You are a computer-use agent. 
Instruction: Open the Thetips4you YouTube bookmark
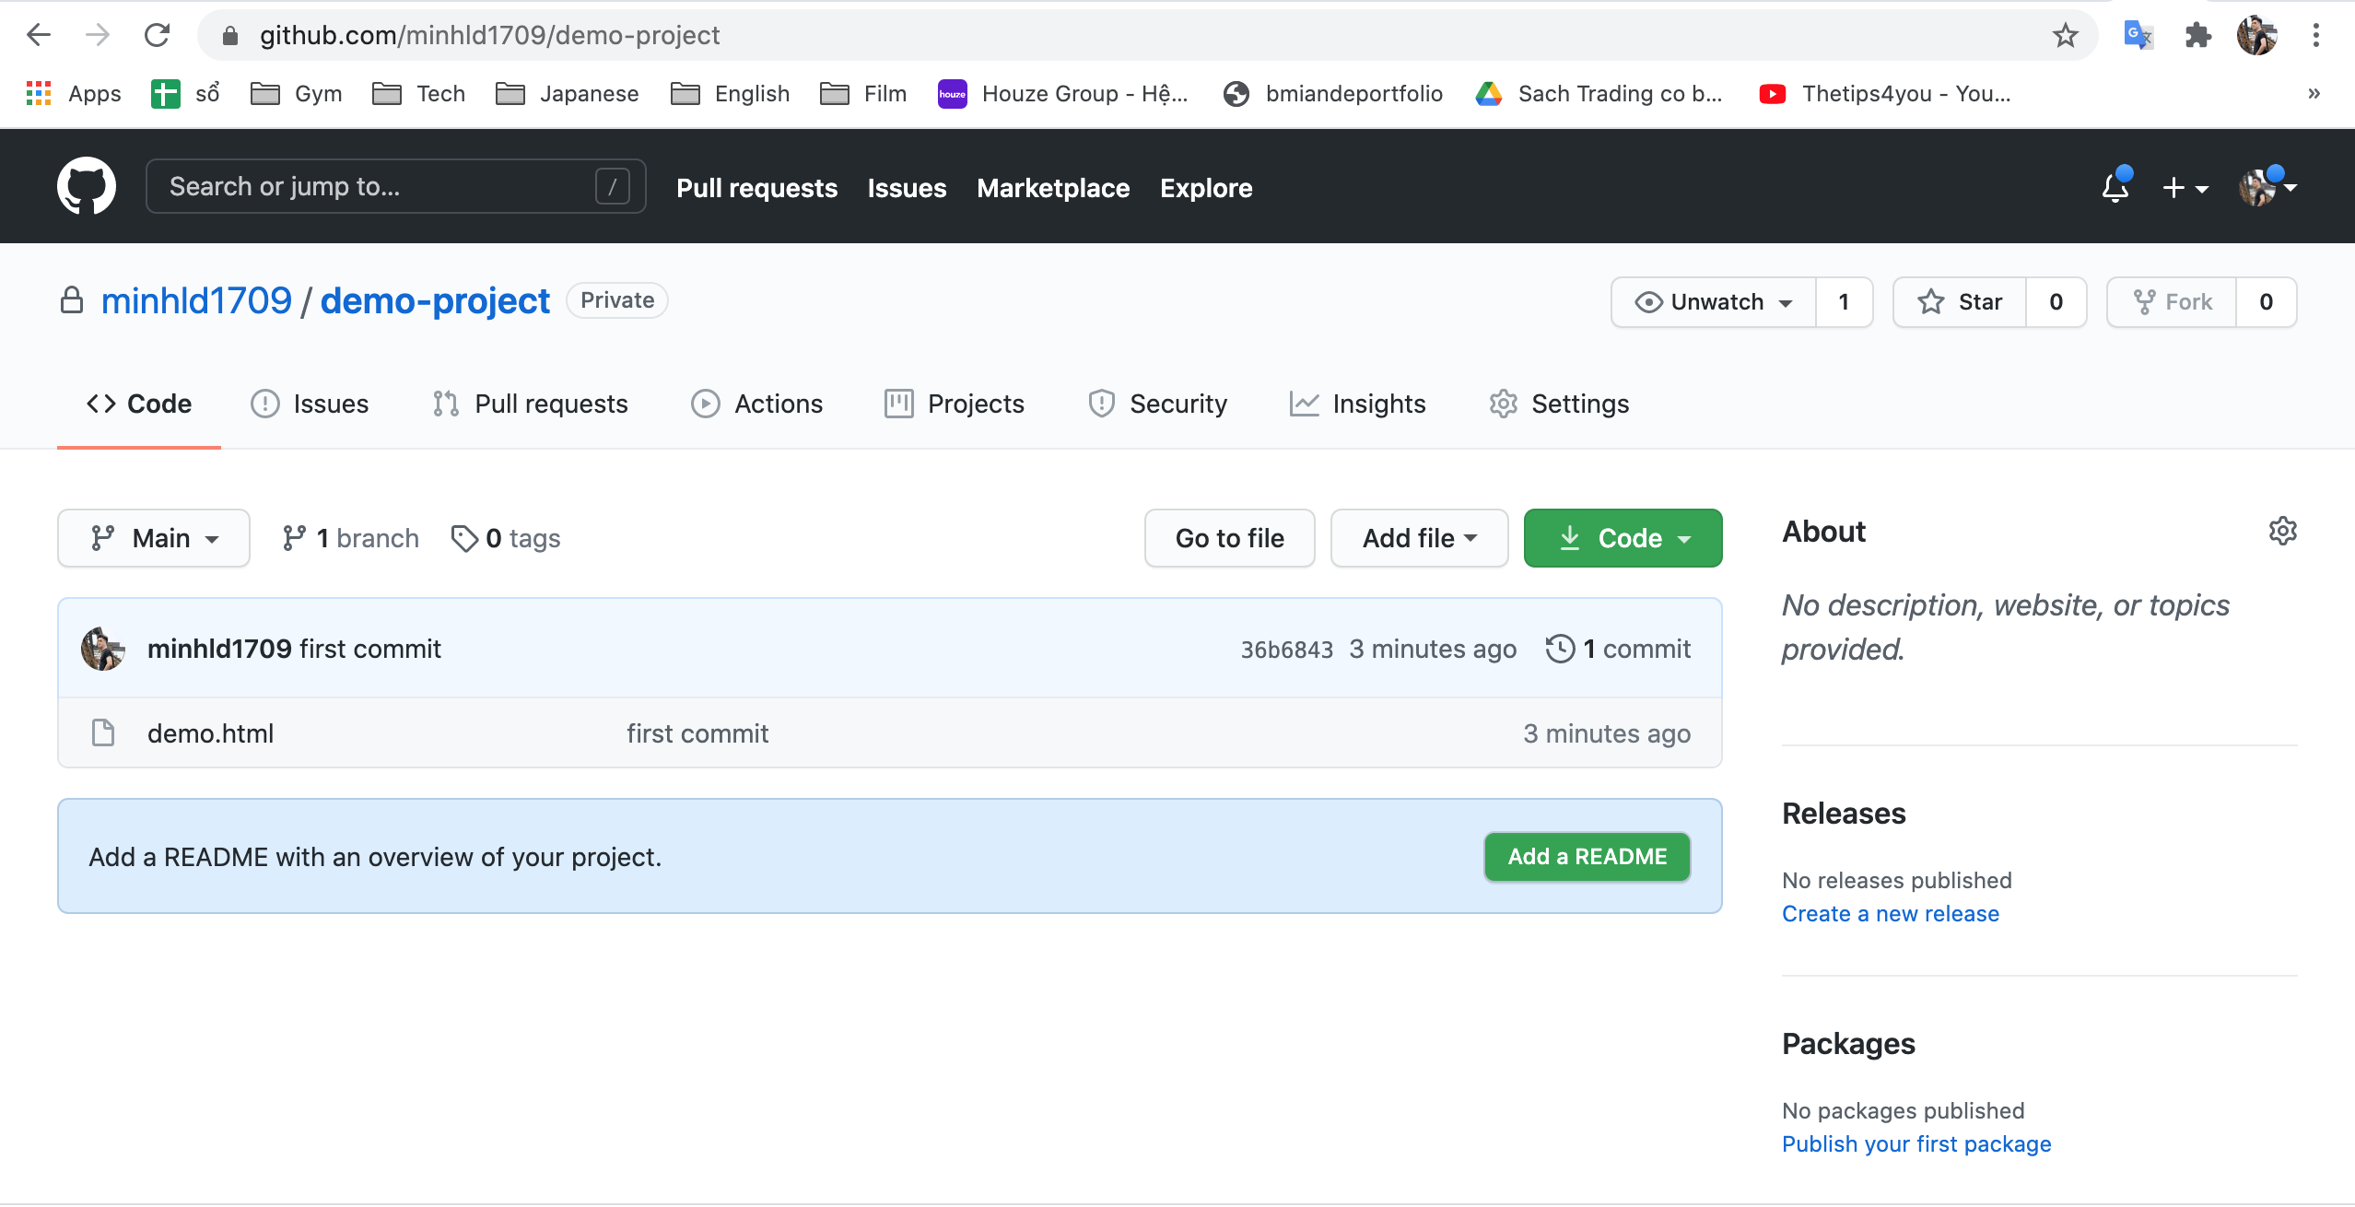coord(1884,93)
